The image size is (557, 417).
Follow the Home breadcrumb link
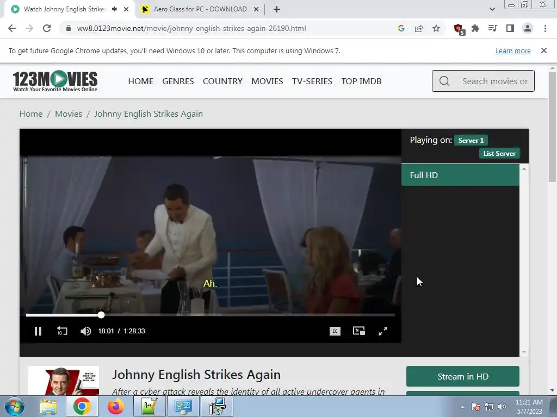[31, 114]
